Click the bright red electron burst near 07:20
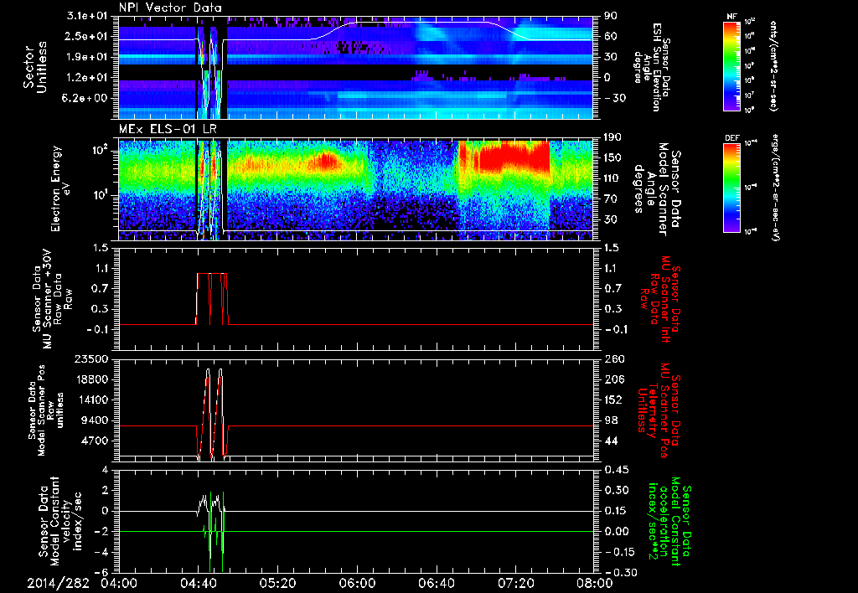The height and width of the screenshot is (593, 858). click(514, 156)
